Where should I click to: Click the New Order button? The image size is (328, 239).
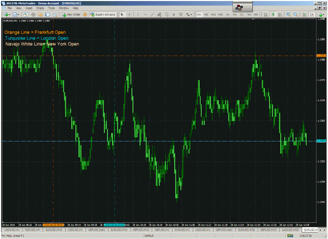(x=71, y=15)
